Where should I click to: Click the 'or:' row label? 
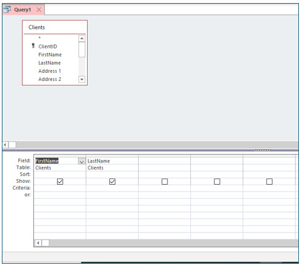[28, 194]
